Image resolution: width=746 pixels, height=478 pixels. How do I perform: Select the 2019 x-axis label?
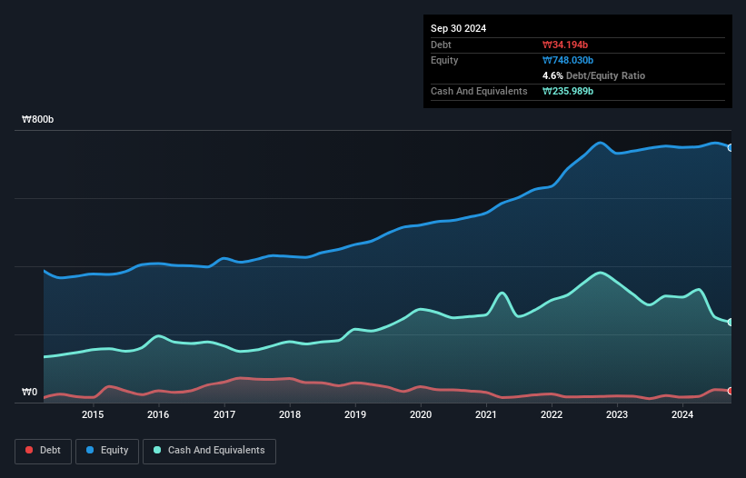tap(355, 414)
